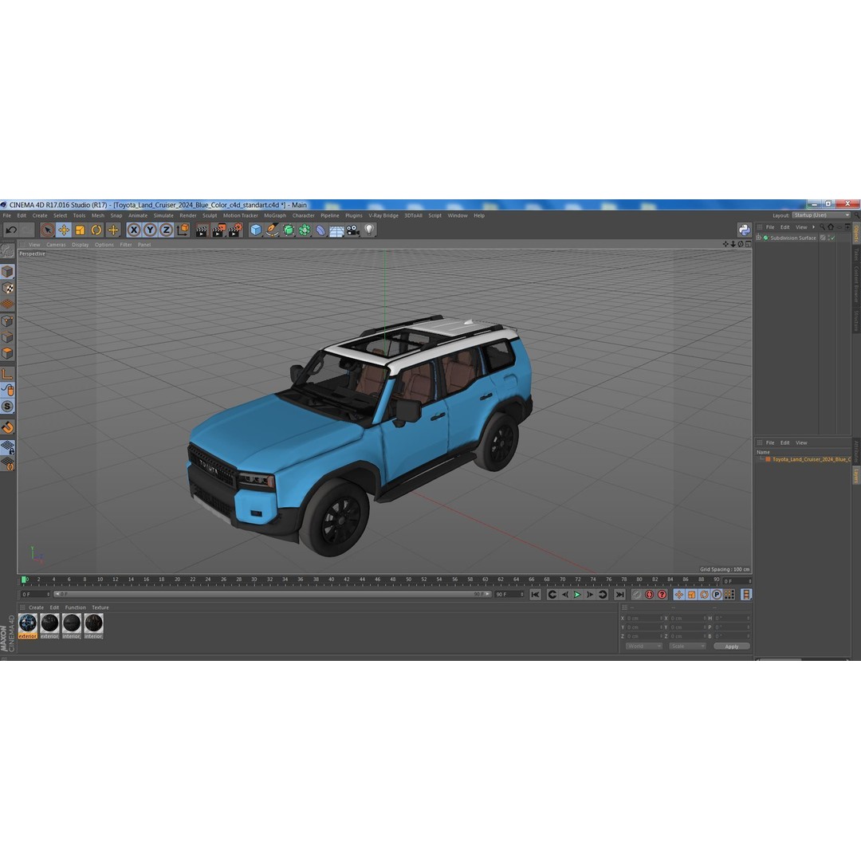This screenshot has height=861, width=861.
Task: Click the Floor environment icon
Action: point(336,230)
